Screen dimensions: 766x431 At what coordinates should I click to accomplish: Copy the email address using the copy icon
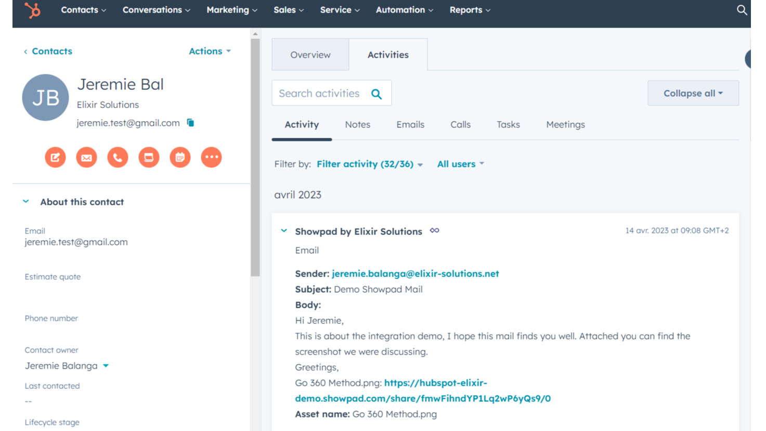[190, 123]
